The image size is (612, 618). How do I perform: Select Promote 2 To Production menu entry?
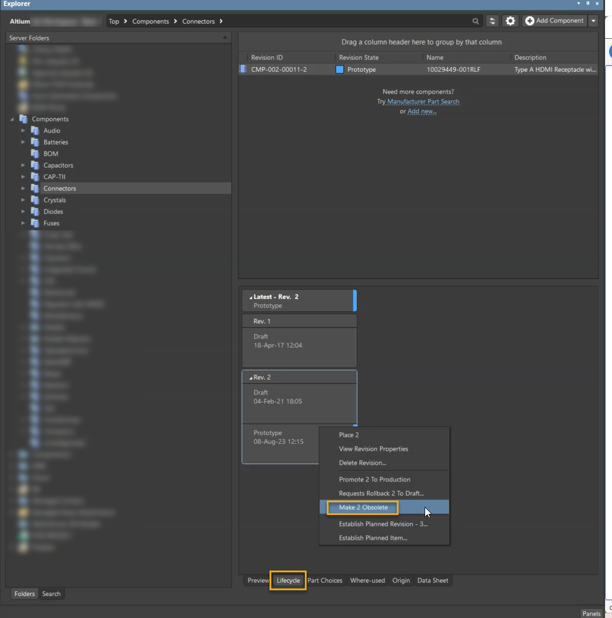[374, 480]
